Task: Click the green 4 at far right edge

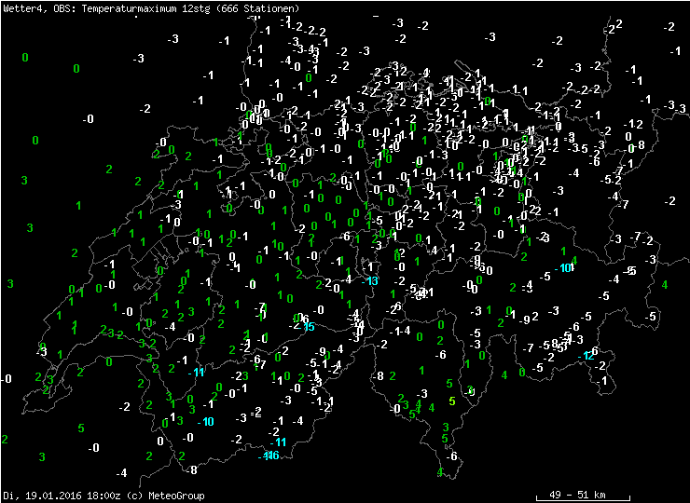Action: (665, 285)
